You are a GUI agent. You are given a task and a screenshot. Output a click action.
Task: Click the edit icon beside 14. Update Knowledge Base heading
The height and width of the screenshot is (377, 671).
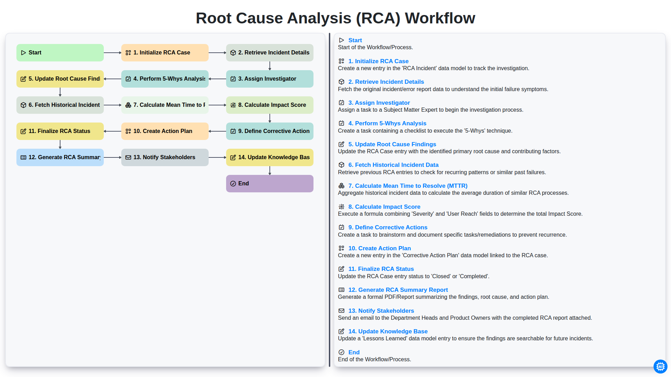tap(341, 331)
